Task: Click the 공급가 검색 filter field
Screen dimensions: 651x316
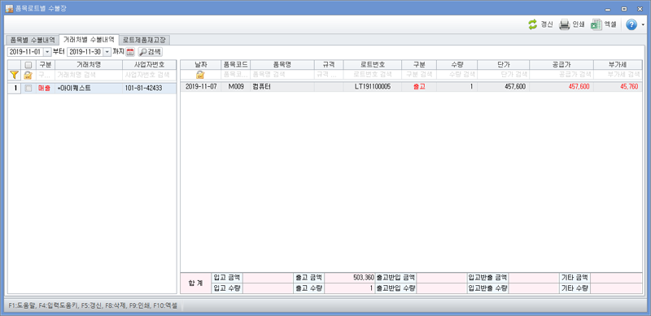Action: pos(561,75)
